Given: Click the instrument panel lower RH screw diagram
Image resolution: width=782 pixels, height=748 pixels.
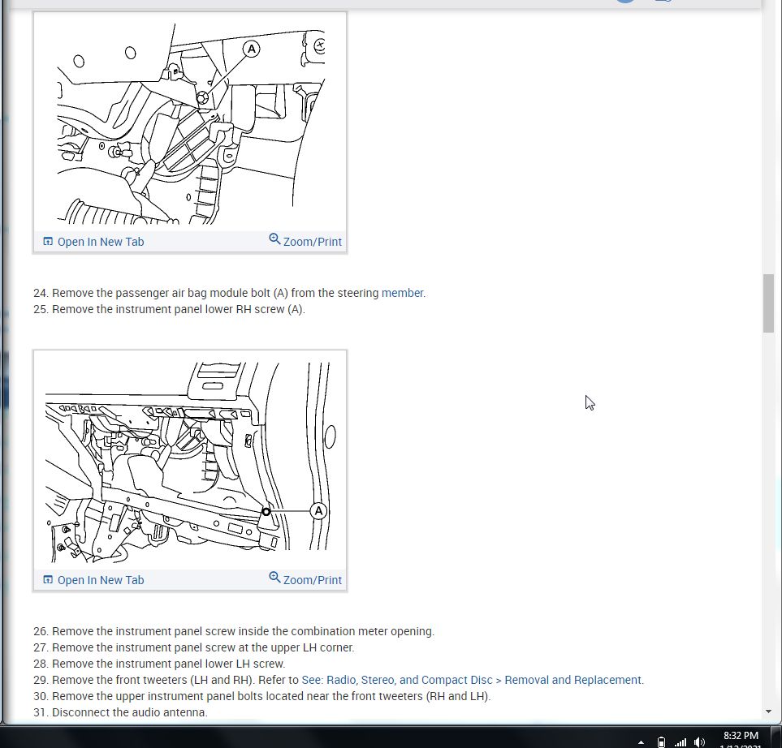Looking at the screenshot, I should tap(191, 461).
